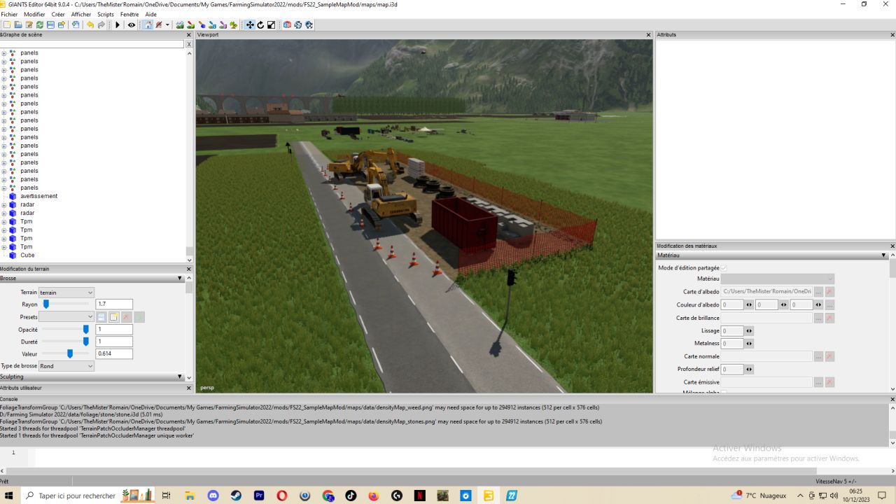Open the Netflix taskbar icon
Image resolution: width=896 pixels, height=504 pixels.
(419, 496)
